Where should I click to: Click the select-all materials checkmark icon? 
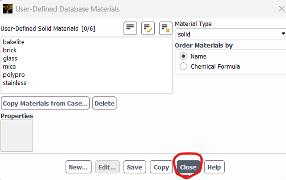pos(148,28)
